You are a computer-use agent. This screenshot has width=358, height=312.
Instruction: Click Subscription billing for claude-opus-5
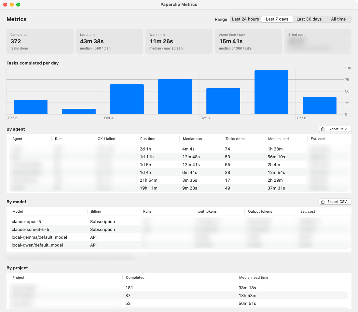(103, 221)
